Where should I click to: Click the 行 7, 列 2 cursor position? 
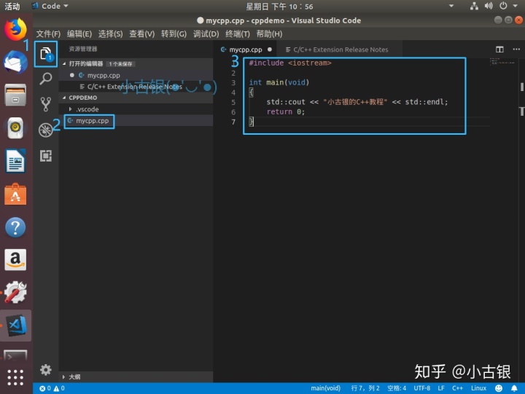[x=365, y=388]
